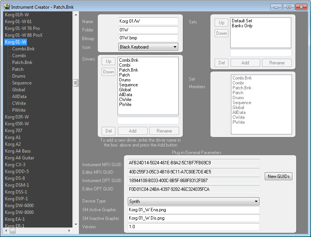Select AllData child node in tree
Image resolution: width=311 pixels, height=237 pixels.
[x=19, y=97]
